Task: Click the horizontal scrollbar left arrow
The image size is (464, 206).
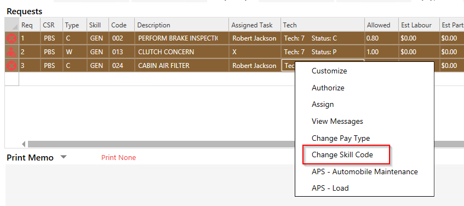Action: (24, 145)
